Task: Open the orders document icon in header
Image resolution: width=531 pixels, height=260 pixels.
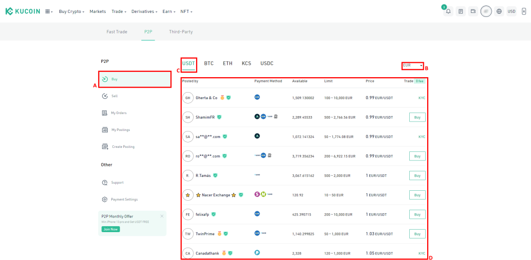Action: click(461, 11)
